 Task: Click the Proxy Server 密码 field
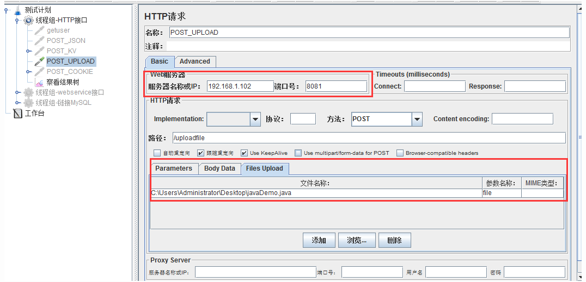point(534,272)
